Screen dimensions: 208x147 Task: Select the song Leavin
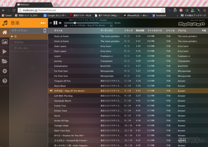128,56
